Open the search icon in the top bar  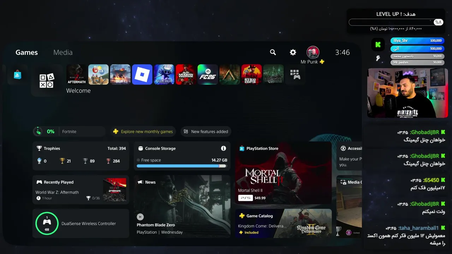(x=273, y=52)
